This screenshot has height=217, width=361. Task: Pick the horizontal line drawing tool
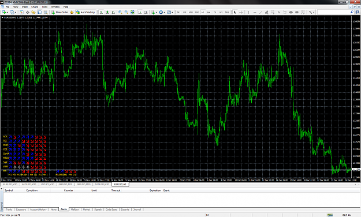(x=255, y=12)
